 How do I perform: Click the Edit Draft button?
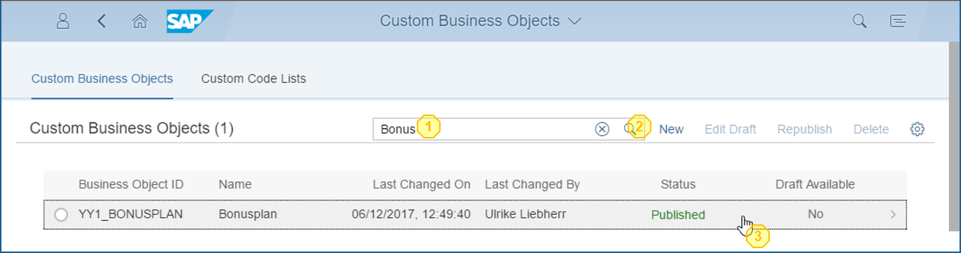pyautogui.click(x=730, y=129)
